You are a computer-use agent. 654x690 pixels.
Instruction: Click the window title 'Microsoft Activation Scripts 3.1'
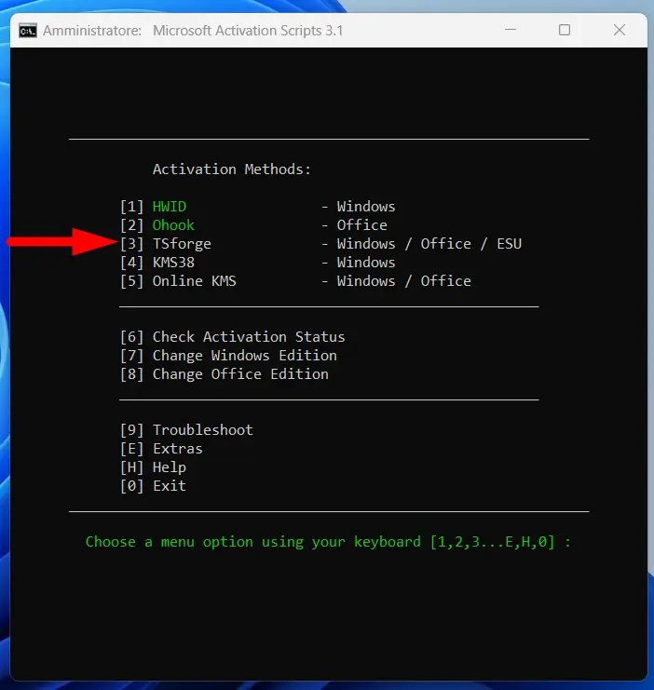coord(248,31)
